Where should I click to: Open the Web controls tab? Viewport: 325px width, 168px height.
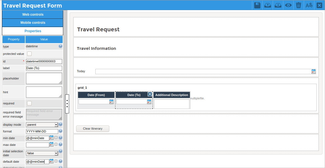pyautogui.click(x=33, y=15)
